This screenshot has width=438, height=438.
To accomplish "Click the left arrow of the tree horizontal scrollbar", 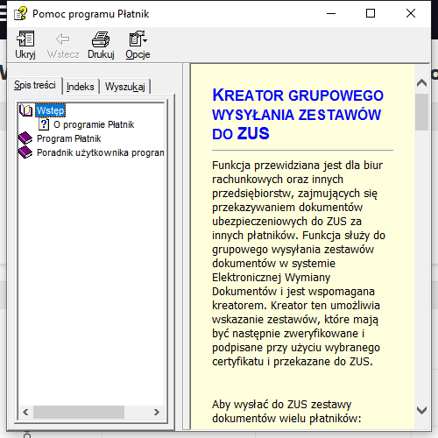I will pos(25,412).
